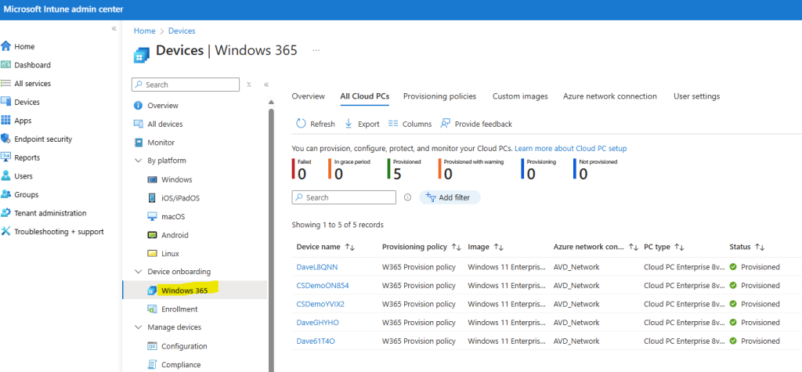Screen dimensions: 802x372
Task: Click the Compliance icon
Action: (x=152, y=365)
